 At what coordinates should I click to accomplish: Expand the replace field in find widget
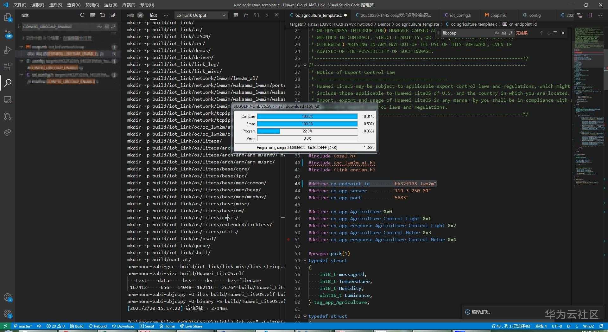439,33
